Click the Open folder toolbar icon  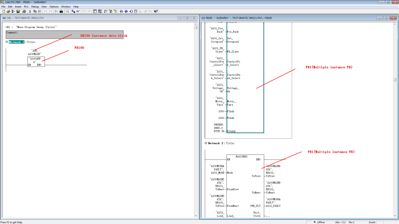click(x=8, y=11)
